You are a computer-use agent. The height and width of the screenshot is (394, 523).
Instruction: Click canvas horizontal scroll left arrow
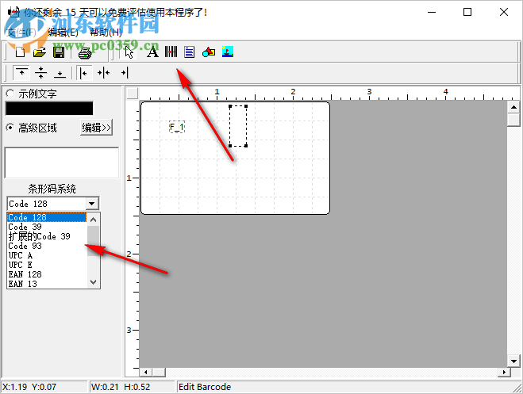coord(146,372)
